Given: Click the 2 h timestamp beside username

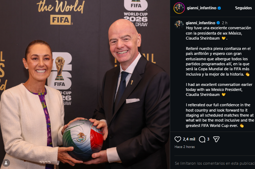Looking at the screenshot, I should 225,23.
